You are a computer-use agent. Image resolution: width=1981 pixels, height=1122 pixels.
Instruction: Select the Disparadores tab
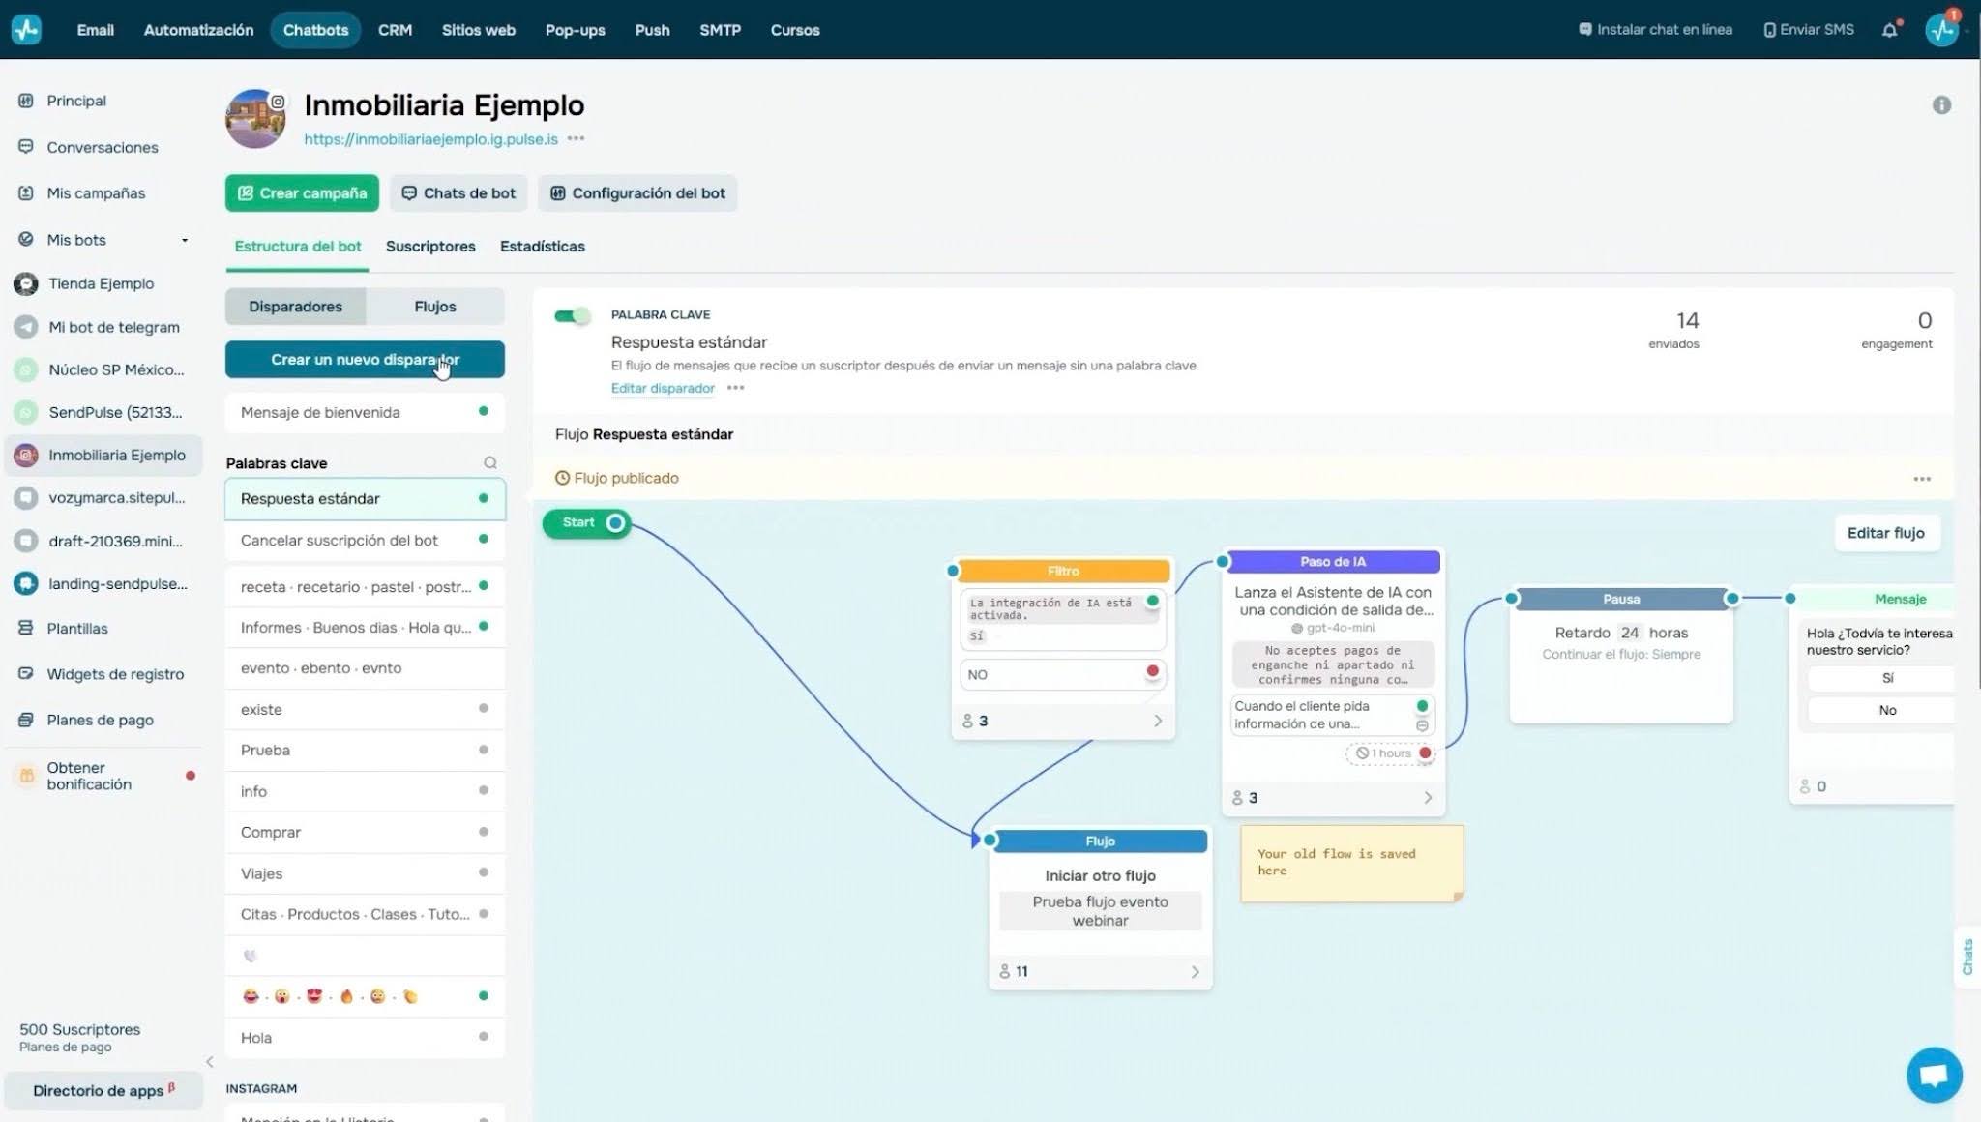(295, 307)
